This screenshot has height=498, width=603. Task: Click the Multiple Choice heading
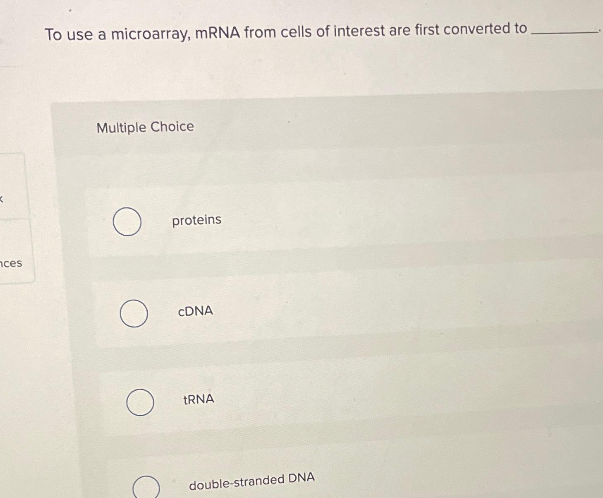[145, 128]
